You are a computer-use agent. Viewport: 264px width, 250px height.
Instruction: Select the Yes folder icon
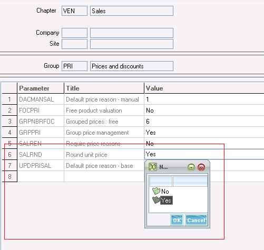click(156, 200)
